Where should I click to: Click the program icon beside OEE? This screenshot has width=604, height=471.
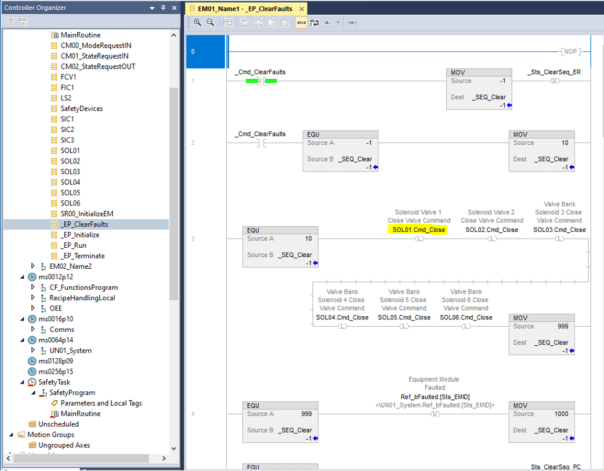(x=43, y=308)
